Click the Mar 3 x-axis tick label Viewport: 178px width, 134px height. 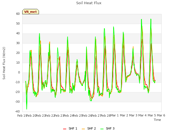133,115
